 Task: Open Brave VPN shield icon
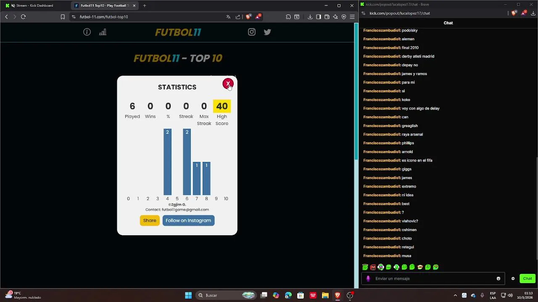pyautogui.click(x=344, y=17)
